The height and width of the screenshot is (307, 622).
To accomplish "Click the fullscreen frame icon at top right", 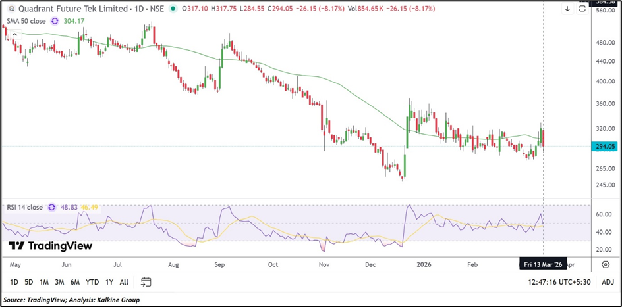I will [582, 9].
